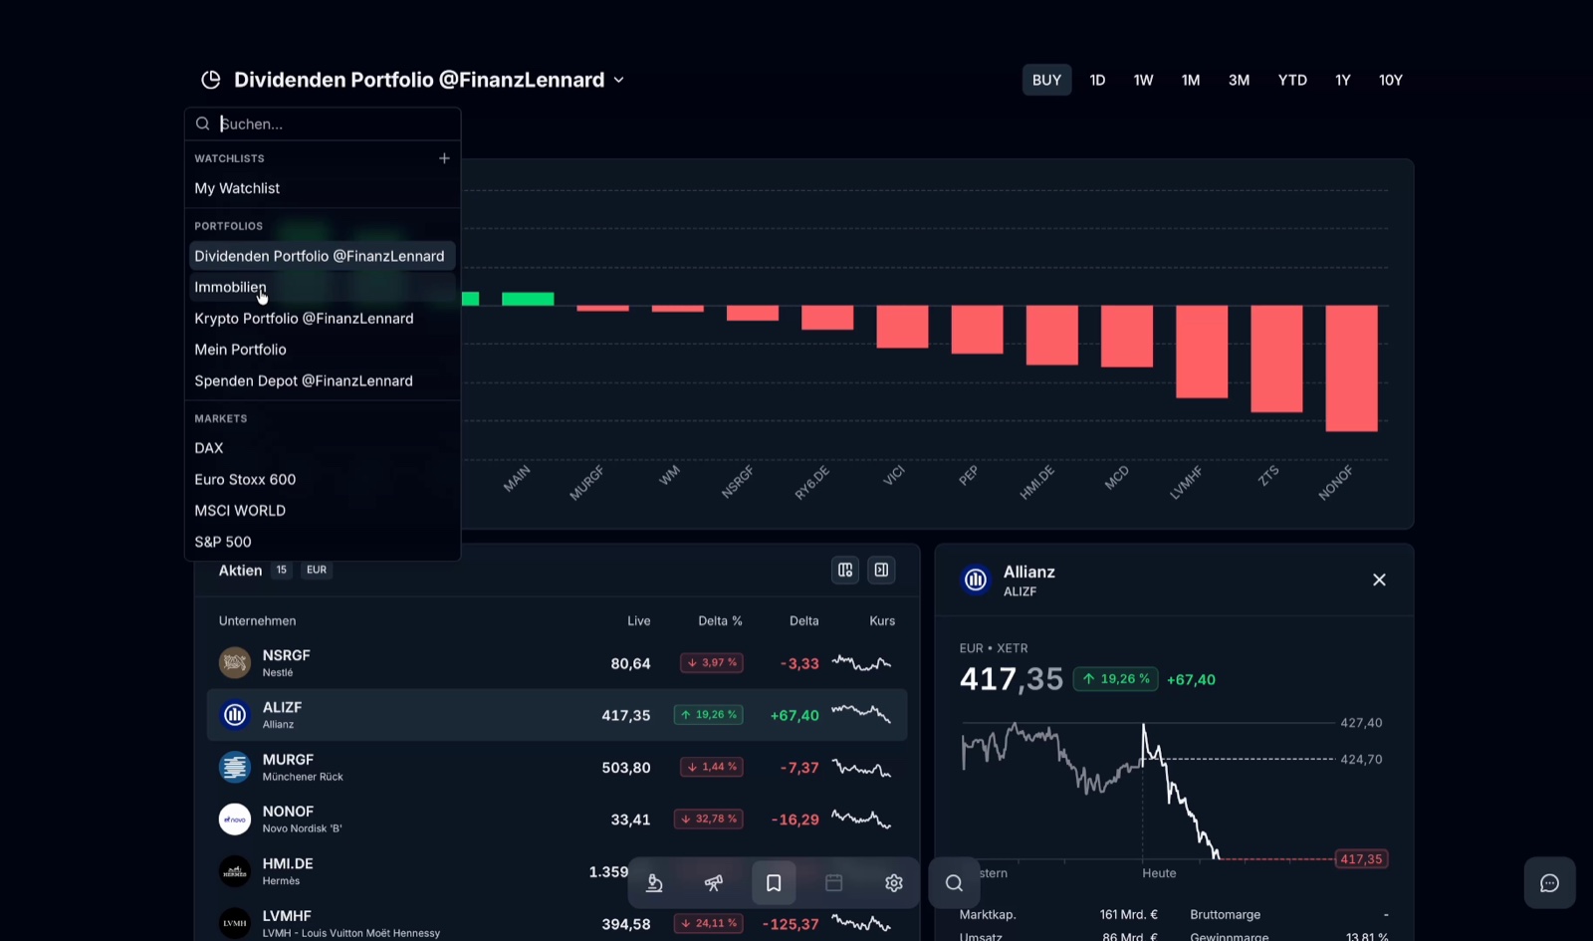The height and width of the screenshot is (941, 1593).
Task: Select 1W time range
Action: point(1143,80)
